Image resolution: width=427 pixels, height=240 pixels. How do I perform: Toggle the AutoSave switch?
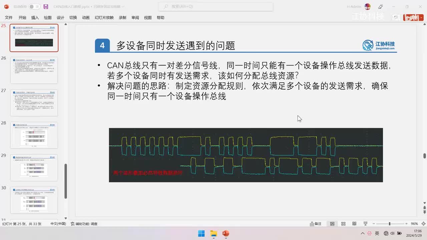pyautogui.click(x=34, y=7)
